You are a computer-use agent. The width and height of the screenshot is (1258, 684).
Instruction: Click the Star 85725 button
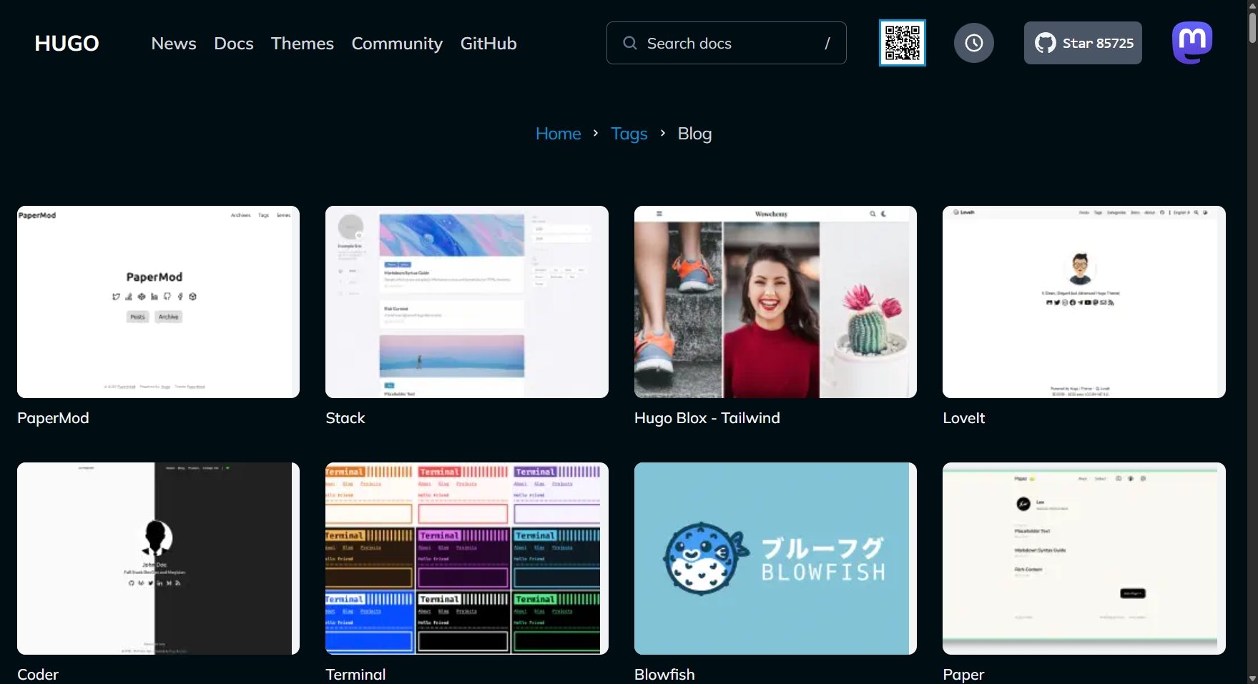point(1082,43)
